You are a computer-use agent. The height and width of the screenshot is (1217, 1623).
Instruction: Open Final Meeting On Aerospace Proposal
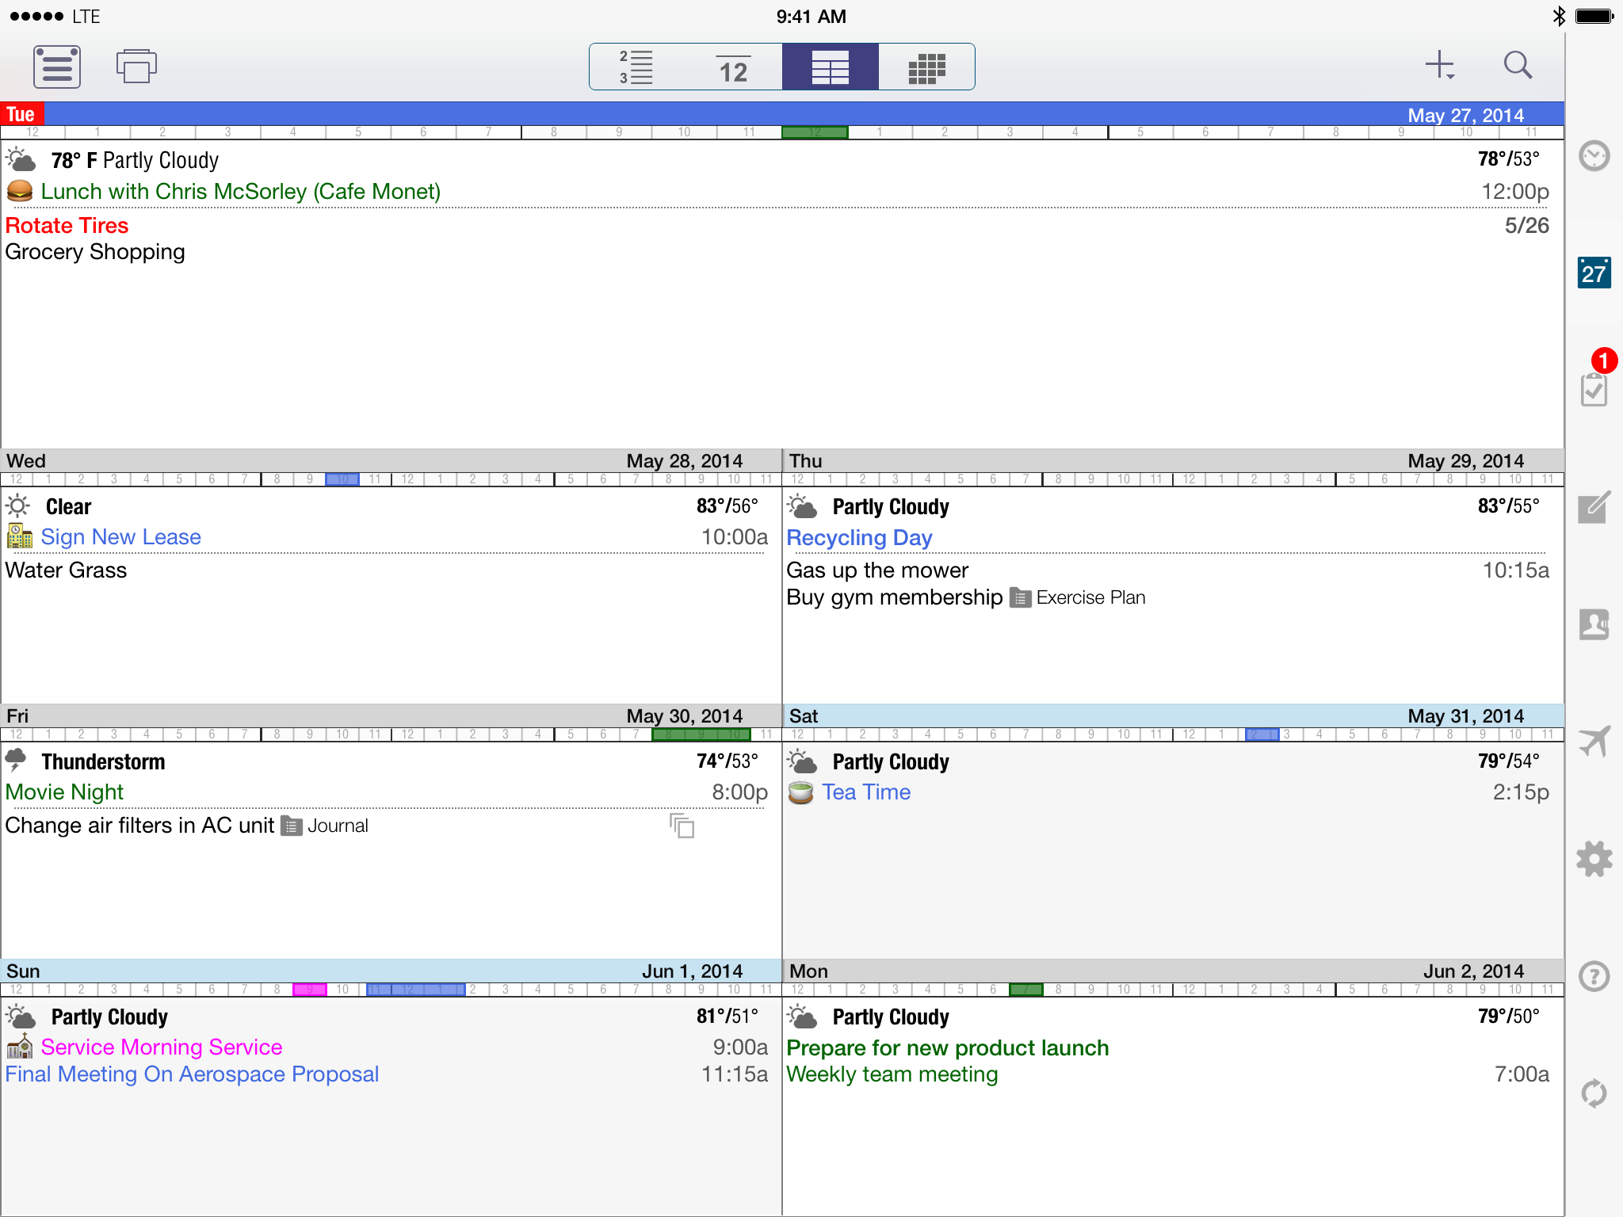[x=192, y=1074]
